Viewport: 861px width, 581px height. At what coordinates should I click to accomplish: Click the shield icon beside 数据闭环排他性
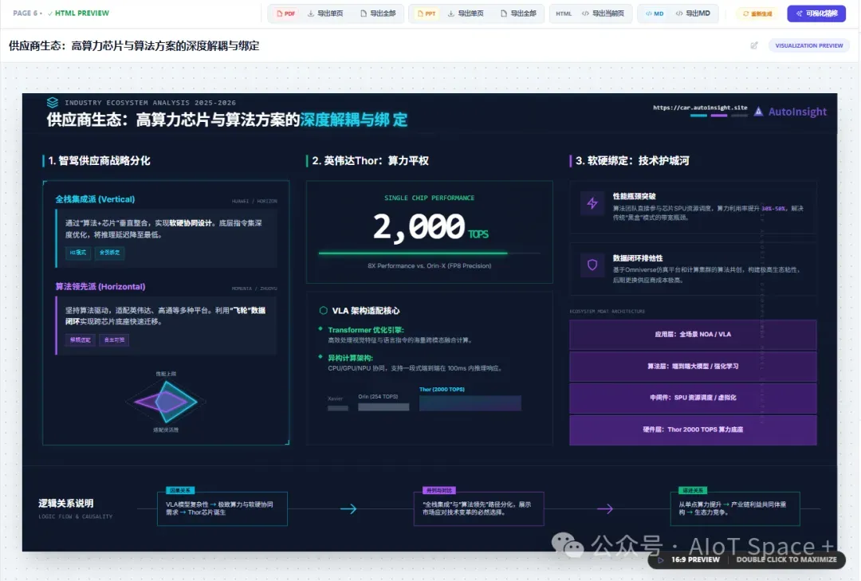click(592, 265)
